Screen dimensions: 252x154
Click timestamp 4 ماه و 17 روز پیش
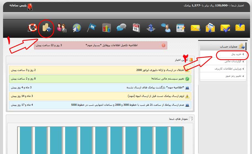[x=22, y=105]
